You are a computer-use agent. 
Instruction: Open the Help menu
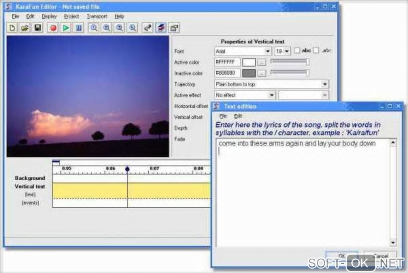pos(119,16)
